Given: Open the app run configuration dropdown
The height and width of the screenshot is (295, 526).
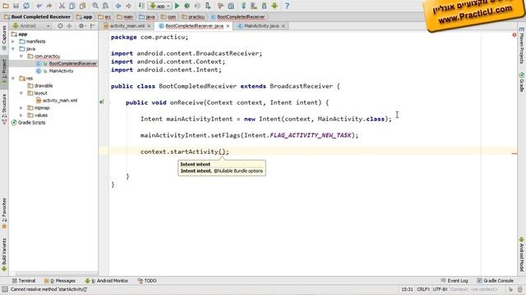Looking at the screenshot, I should click(159, 6).
